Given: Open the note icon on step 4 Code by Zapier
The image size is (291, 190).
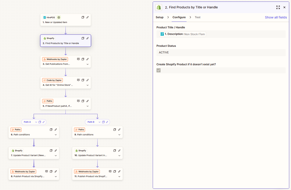Looking at the screenshot, I should click(78, 80).
